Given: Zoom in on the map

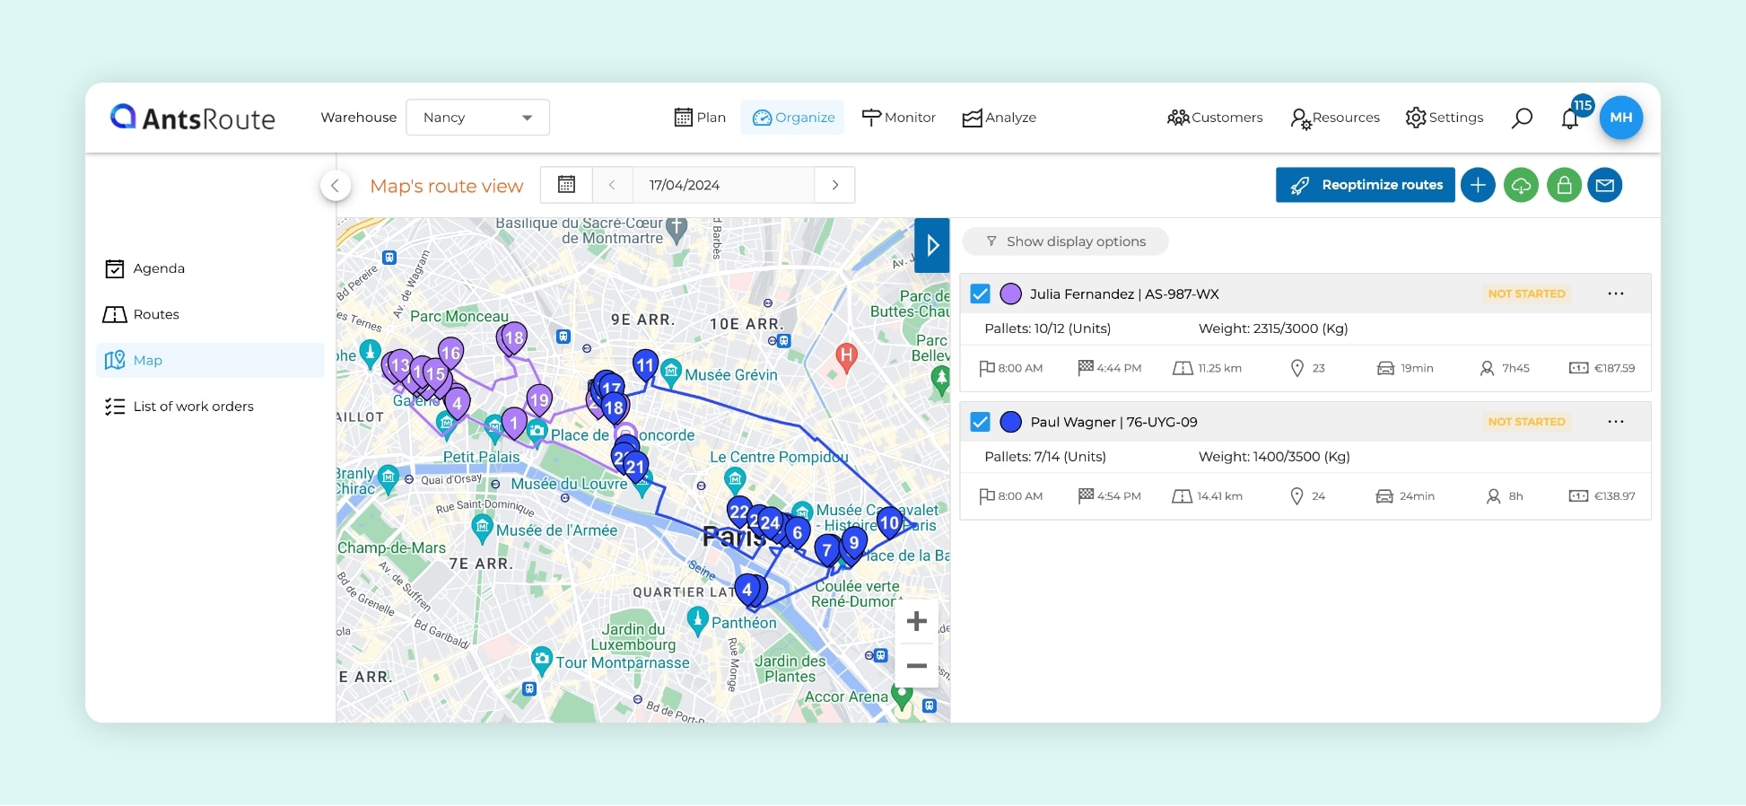Looking at the screenshot, I should click(916, 621).
